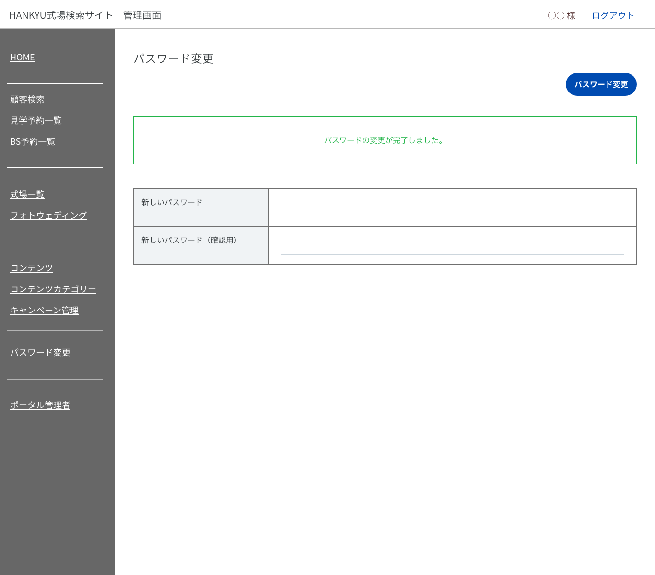Open the HOME sidebar link
Image resolution: width=655 pixels, height=575 pixels.
[23, 57]
